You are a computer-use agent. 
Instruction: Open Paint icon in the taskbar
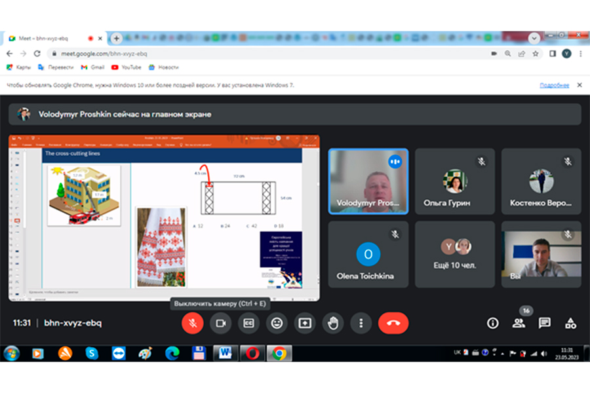[x=146, y=354]
